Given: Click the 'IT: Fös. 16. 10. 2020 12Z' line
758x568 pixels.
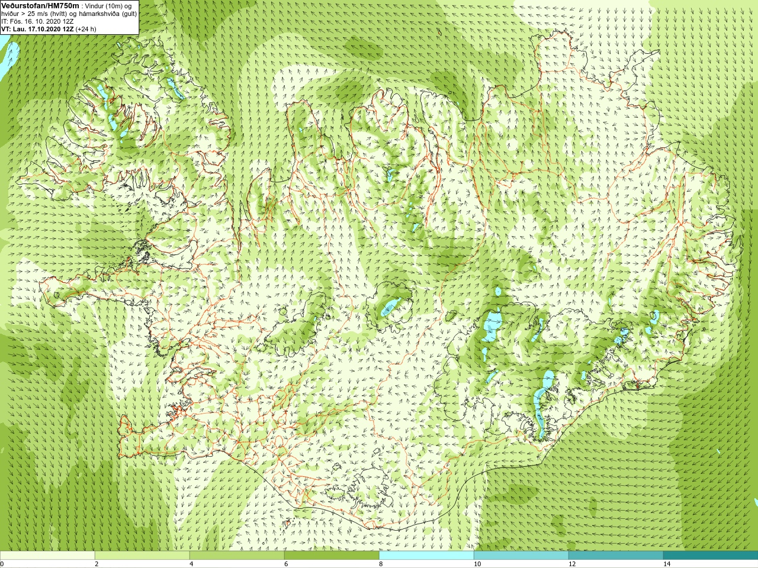Looking at the screenshot, I should (37, 21).
